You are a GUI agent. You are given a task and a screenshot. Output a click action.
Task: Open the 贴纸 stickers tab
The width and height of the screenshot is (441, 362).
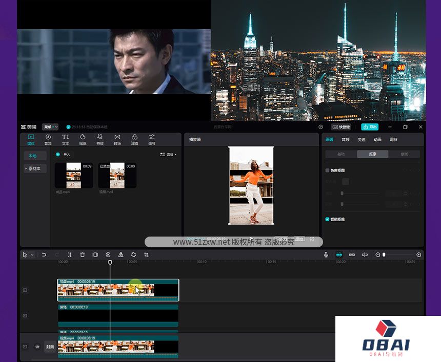tap(83, 140)
